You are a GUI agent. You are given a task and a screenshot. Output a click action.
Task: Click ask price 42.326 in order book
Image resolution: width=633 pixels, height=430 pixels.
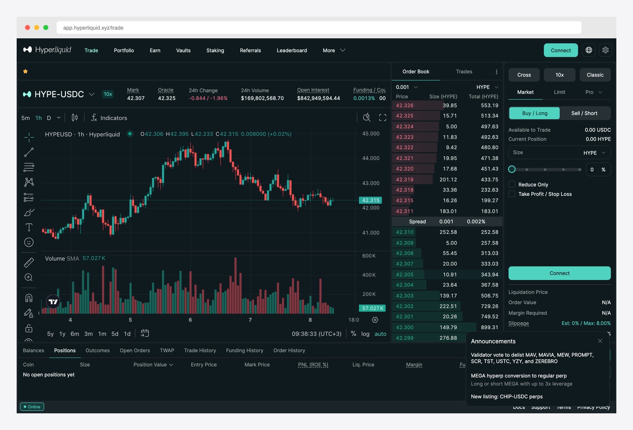[405, 105]
